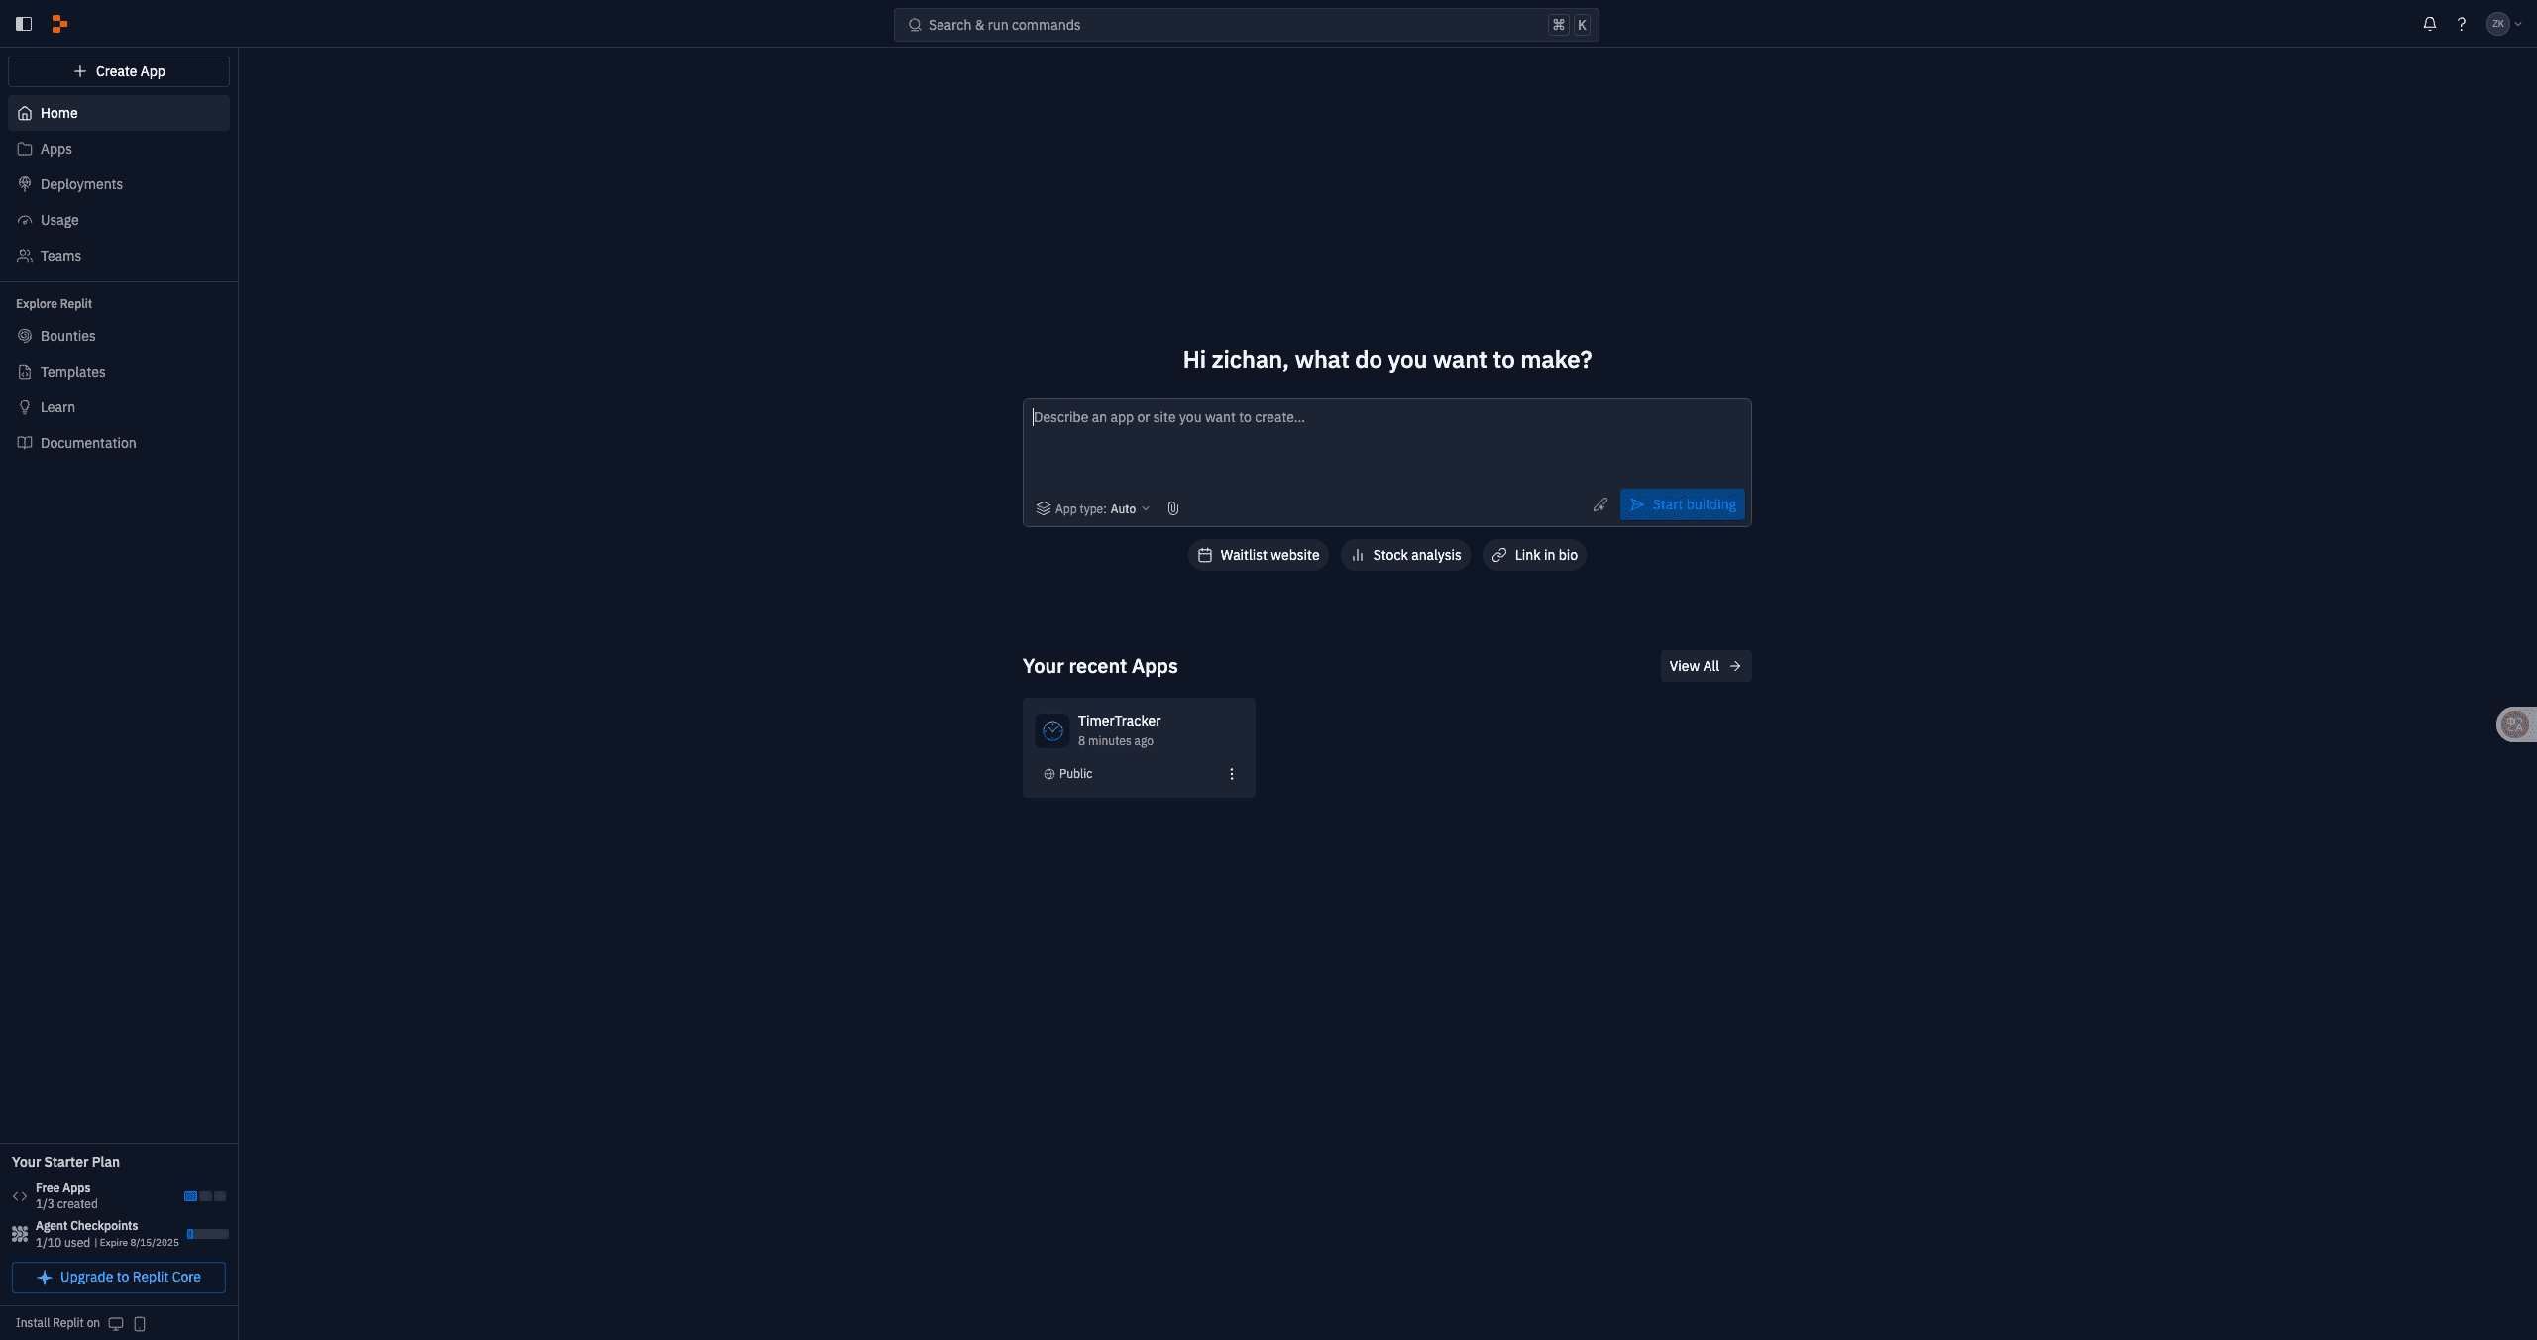Screen dimensions: 2537x1340
Task: Click the Public visibility label on TimerTracker
Action: (x=1067, y=774)
